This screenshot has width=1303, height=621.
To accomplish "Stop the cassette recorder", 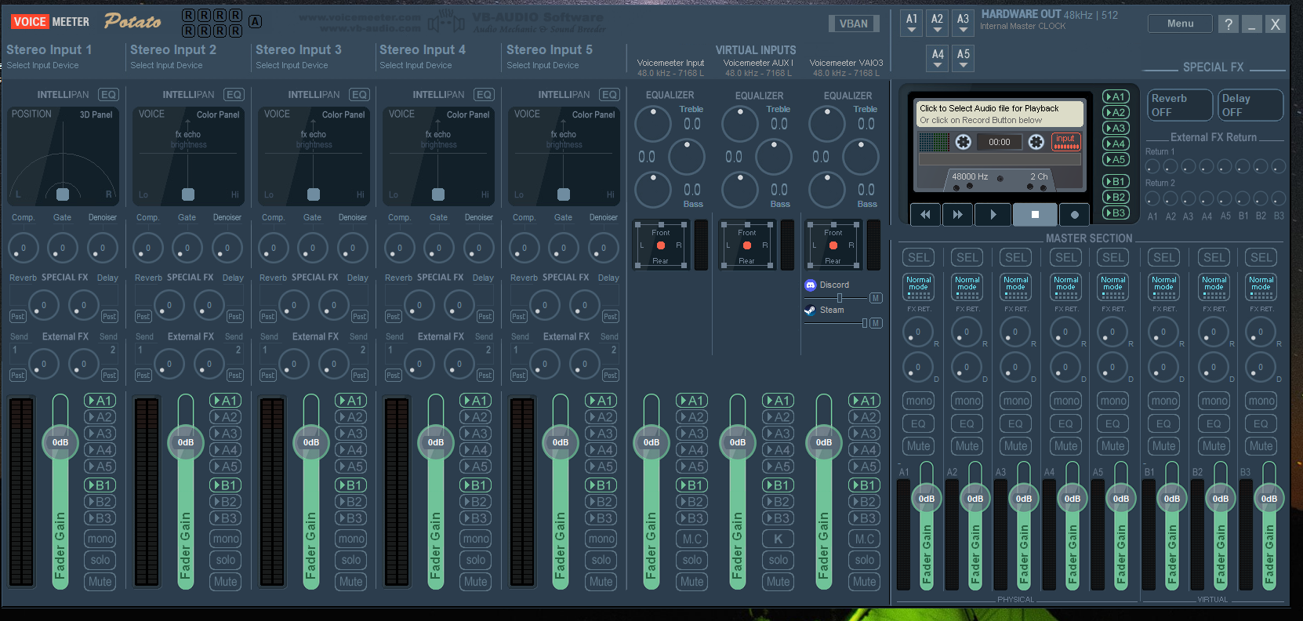I will tap(1035, 214).
